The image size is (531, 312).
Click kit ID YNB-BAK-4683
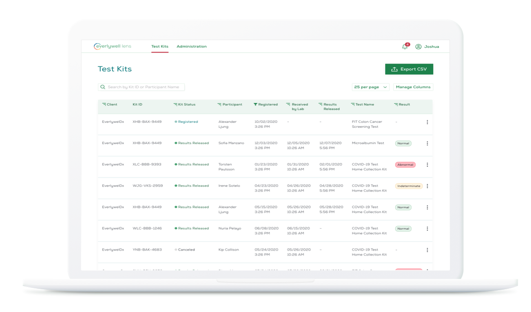tap(147, 250)
